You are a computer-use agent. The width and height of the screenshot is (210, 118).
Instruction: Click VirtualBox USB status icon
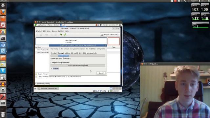[98, 91]
